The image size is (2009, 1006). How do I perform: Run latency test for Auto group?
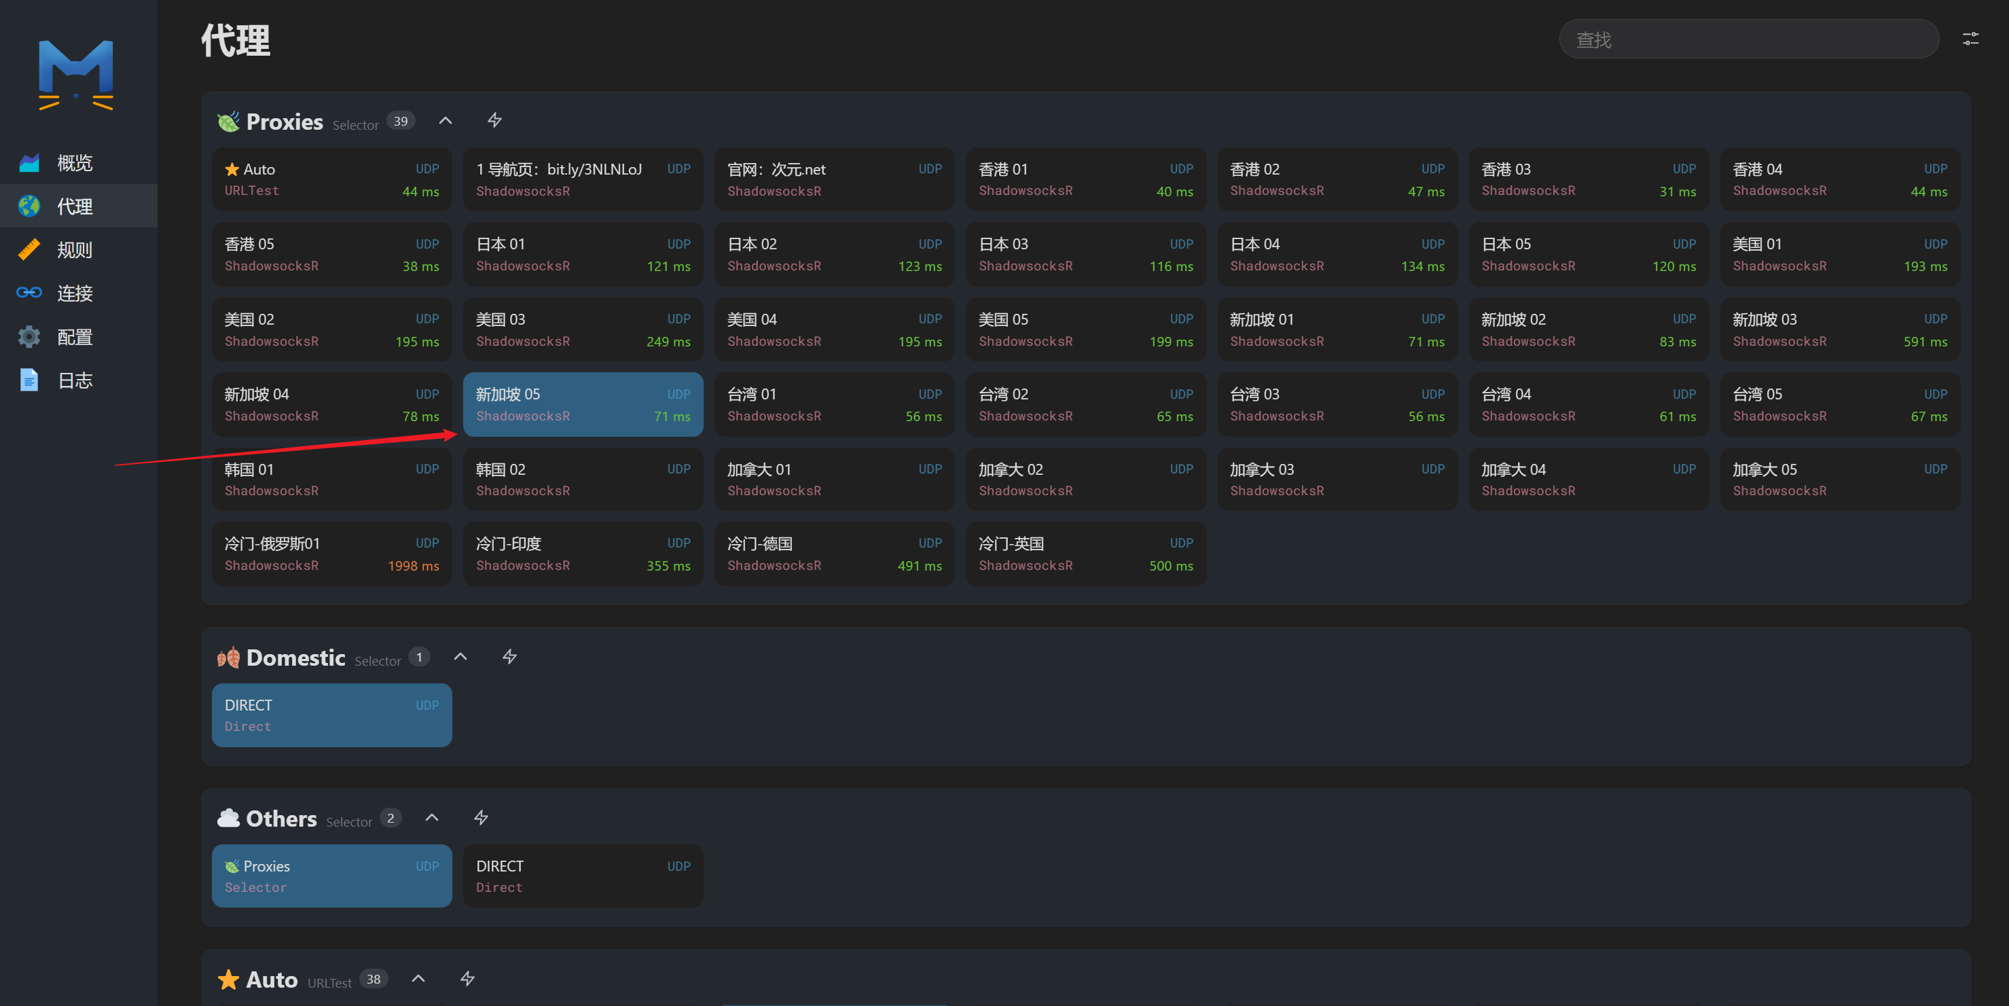click(x=467, y=978)
